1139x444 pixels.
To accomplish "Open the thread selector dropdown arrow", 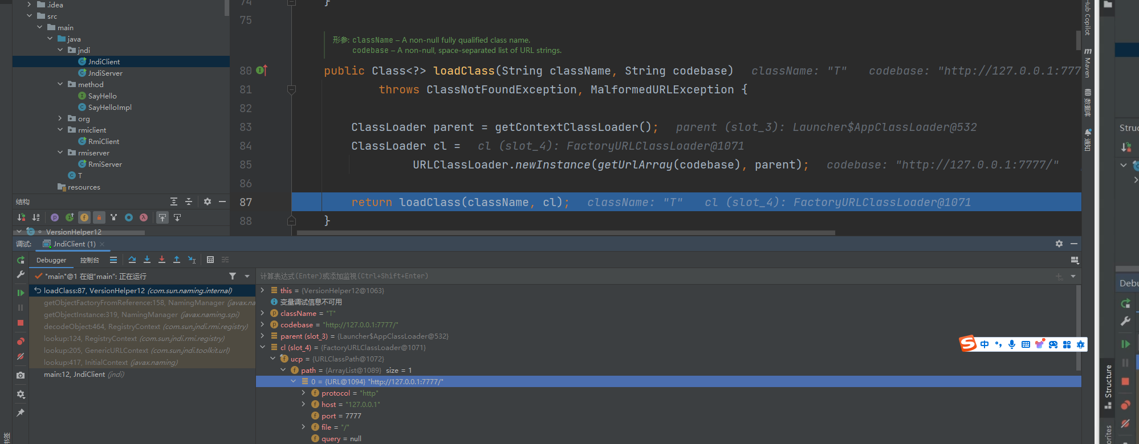I will tap(247, 277).
